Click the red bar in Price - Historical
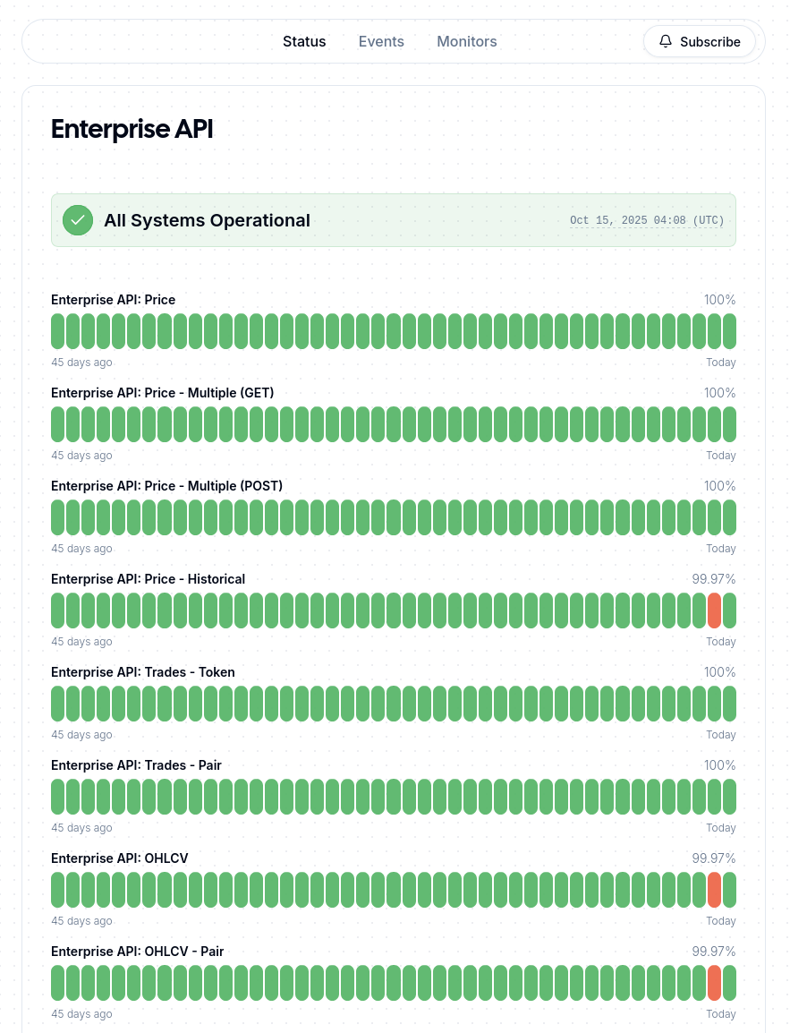Viewport: 790px width, 1033px height. point(714,610)
